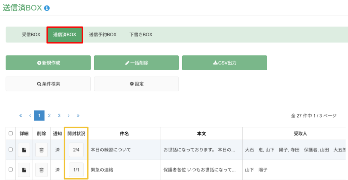This screenshot has width=348, height=180.
Task: Check the box for 本日の練習について row
Action: point(11,150)
